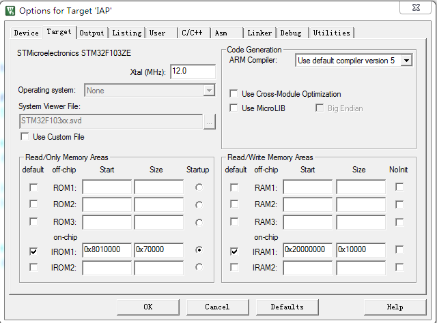The height and width of the screenshot is (323, 437).
Task: Click the RAM1 Size field
Action: pos(361,187)
